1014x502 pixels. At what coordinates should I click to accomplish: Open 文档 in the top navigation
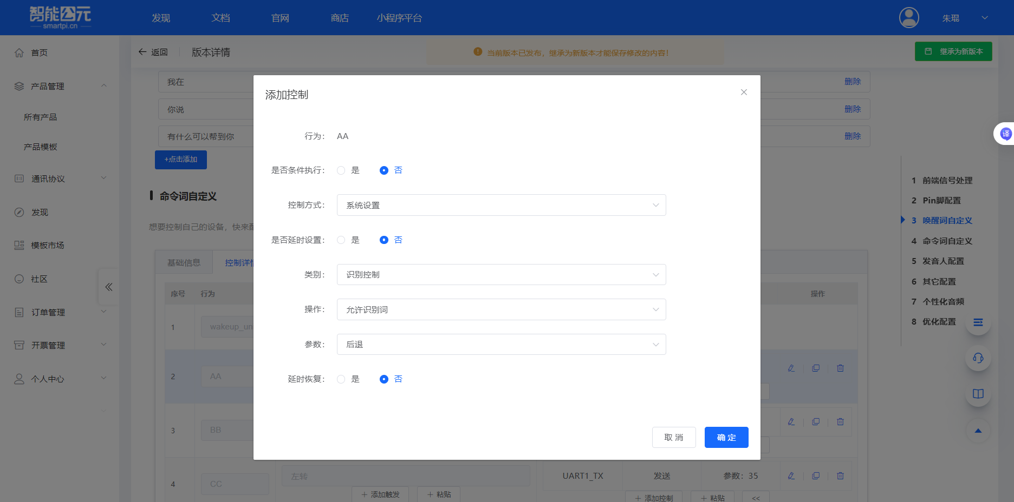(220, 17)
